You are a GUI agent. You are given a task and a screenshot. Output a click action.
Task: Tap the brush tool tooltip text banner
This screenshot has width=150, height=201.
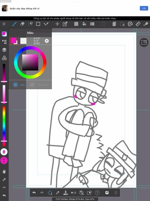(75, 18)
